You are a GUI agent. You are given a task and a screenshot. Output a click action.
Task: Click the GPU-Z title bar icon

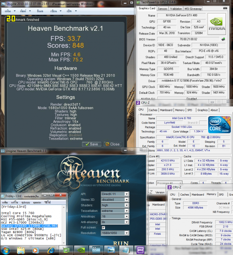coord(138,2)
